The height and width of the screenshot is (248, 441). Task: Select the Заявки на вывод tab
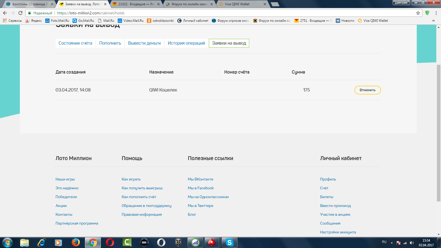(x=229, y=43)
